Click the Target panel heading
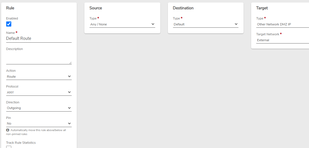 click(262, 8)
